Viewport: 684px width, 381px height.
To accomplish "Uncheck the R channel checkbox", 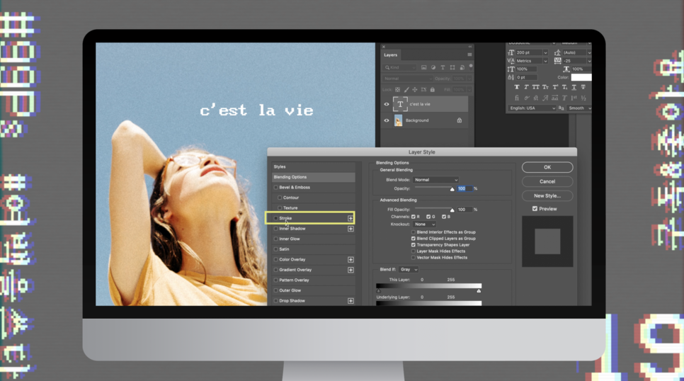I will [413, 217].
